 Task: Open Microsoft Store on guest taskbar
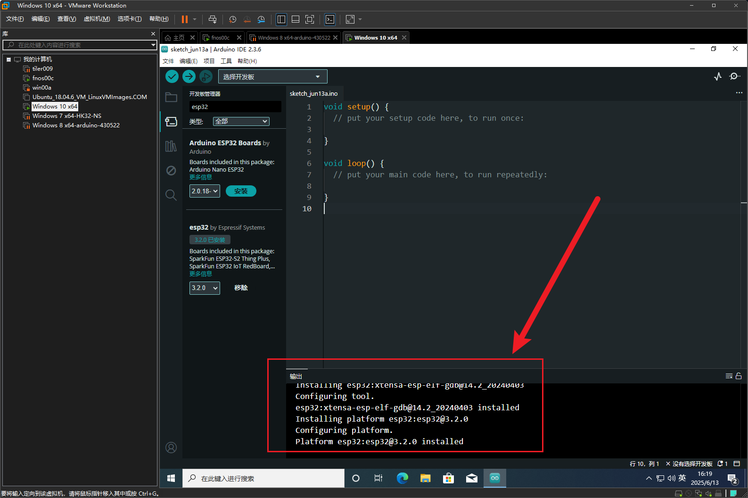pyautogui.click(x=449, y=478)
